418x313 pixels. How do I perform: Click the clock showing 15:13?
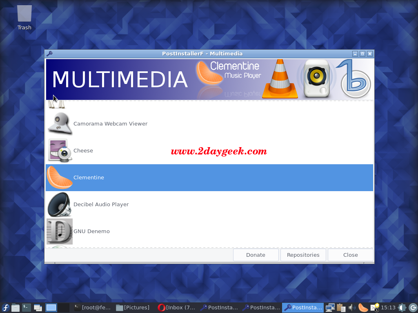pyautogui.click(x=388, y=308)
